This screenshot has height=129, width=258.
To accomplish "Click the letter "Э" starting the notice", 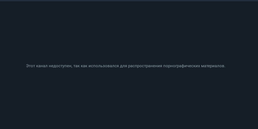I will (27, 66).
